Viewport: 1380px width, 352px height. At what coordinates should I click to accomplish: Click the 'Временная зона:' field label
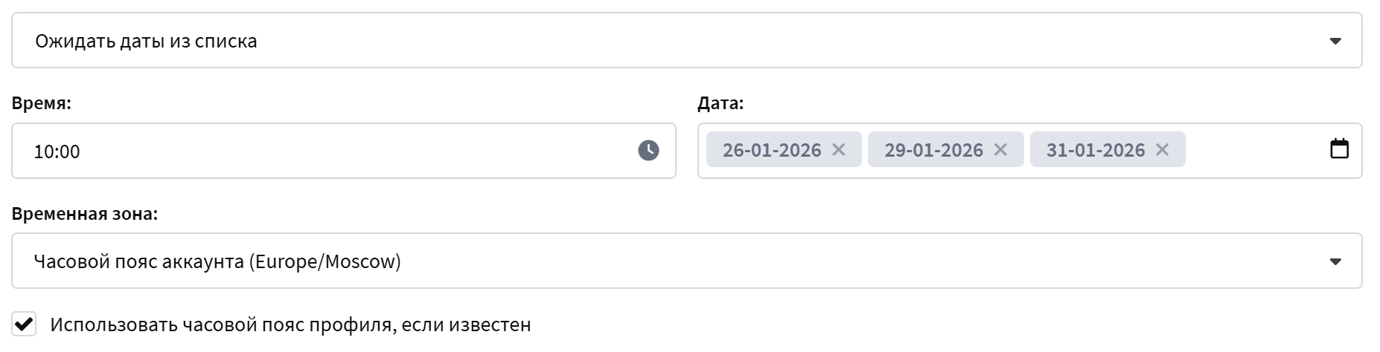click(85, 214)
